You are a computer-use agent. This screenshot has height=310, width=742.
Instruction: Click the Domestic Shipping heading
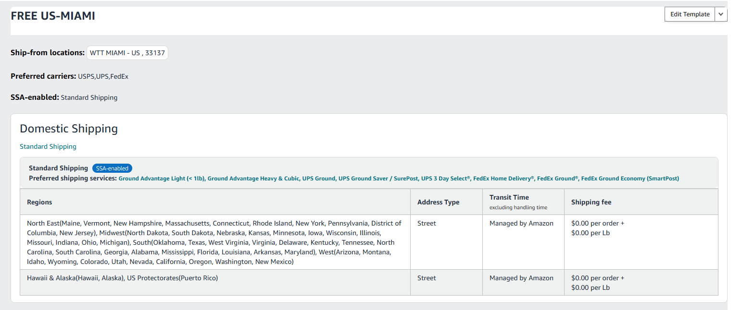(x=69, y=129)
